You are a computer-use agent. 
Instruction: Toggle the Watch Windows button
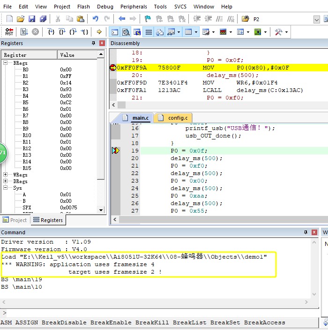coord(171,32)
